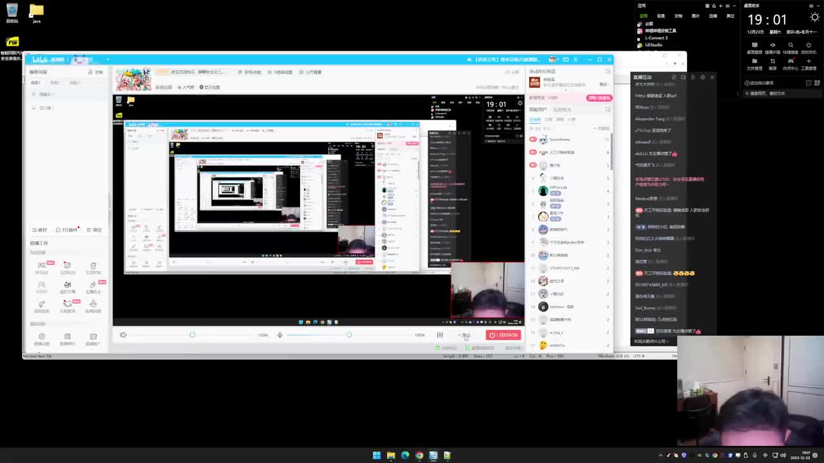Screen dimensions: 824x463
Task: Open File Explorer from the taskbar
Action: coord(391,455)
